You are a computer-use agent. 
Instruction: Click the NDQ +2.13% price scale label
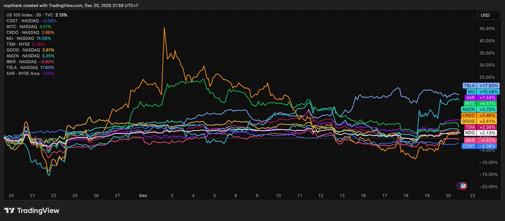coord(480,133)
